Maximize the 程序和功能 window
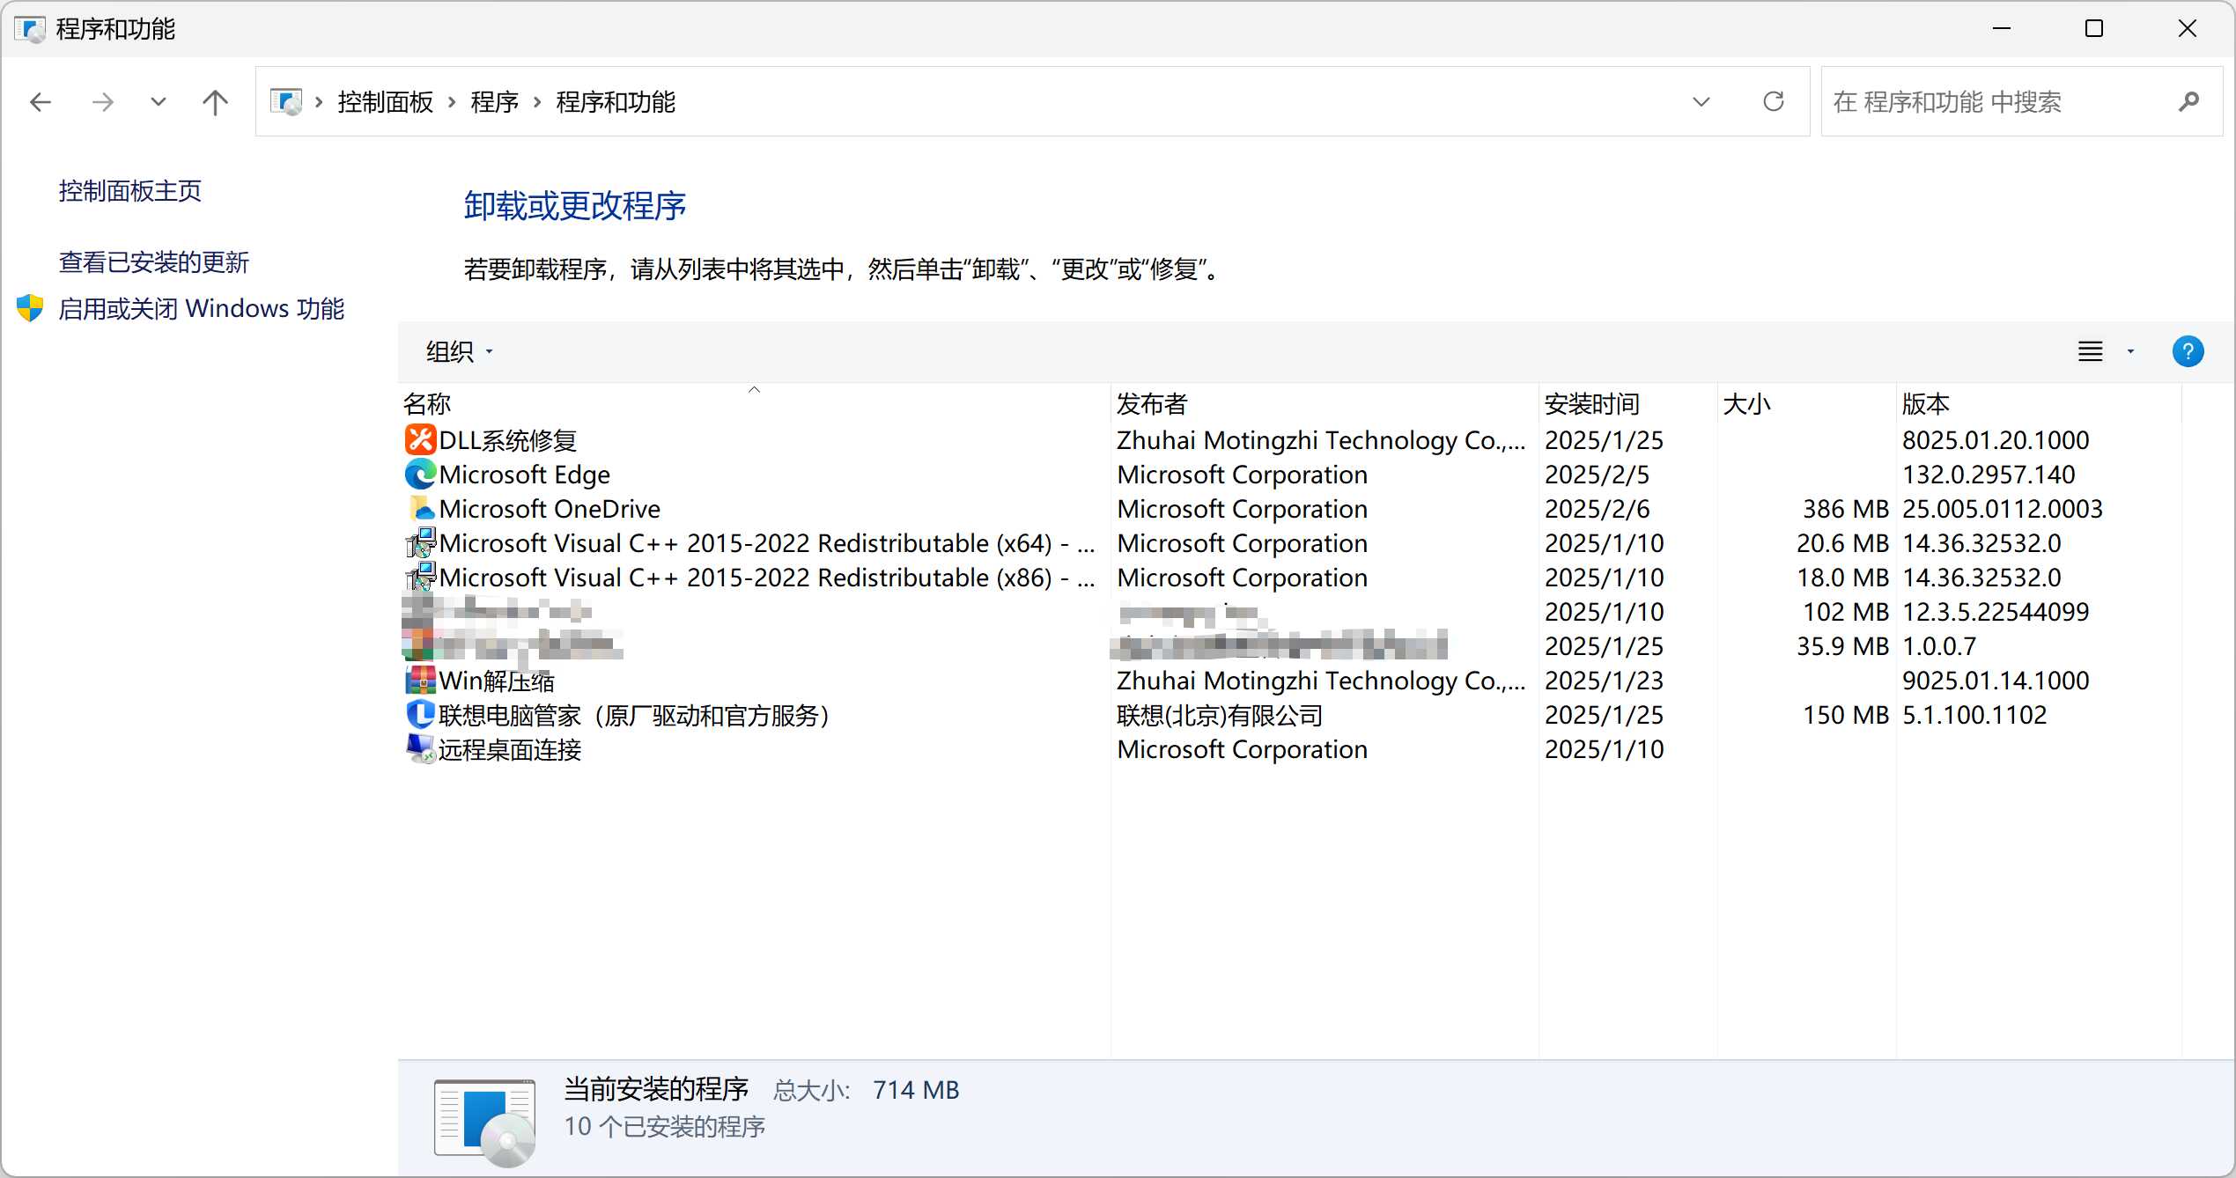The height and width of the screenshot is (1178, 2236). tap(2094, 29)
